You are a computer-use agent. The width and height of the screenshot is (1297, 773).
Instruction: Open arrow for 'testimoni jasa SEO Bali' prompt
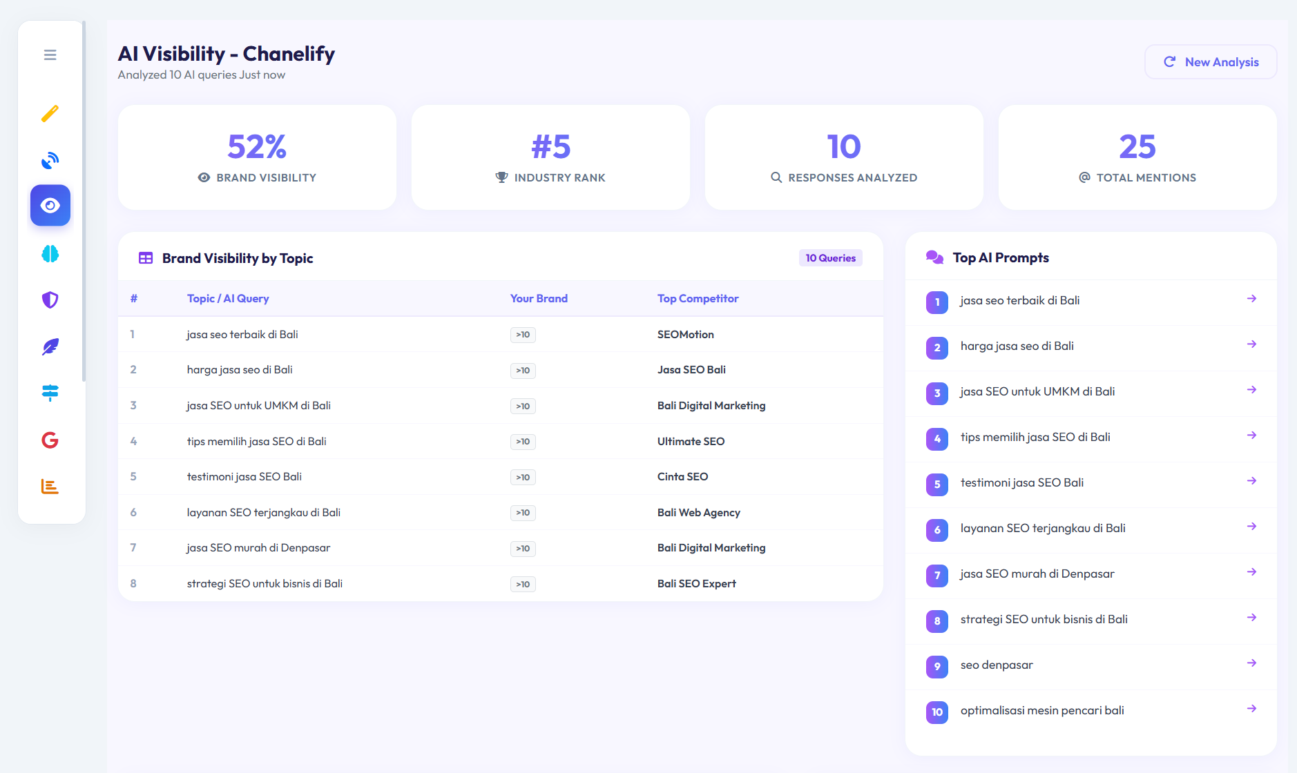click(1251, 481)
